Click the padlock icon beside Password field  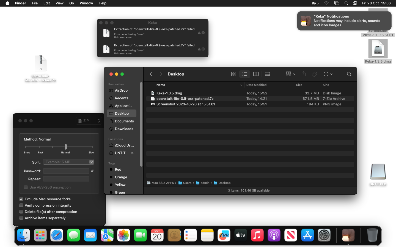pyautogui.click(x=92, y=171)
